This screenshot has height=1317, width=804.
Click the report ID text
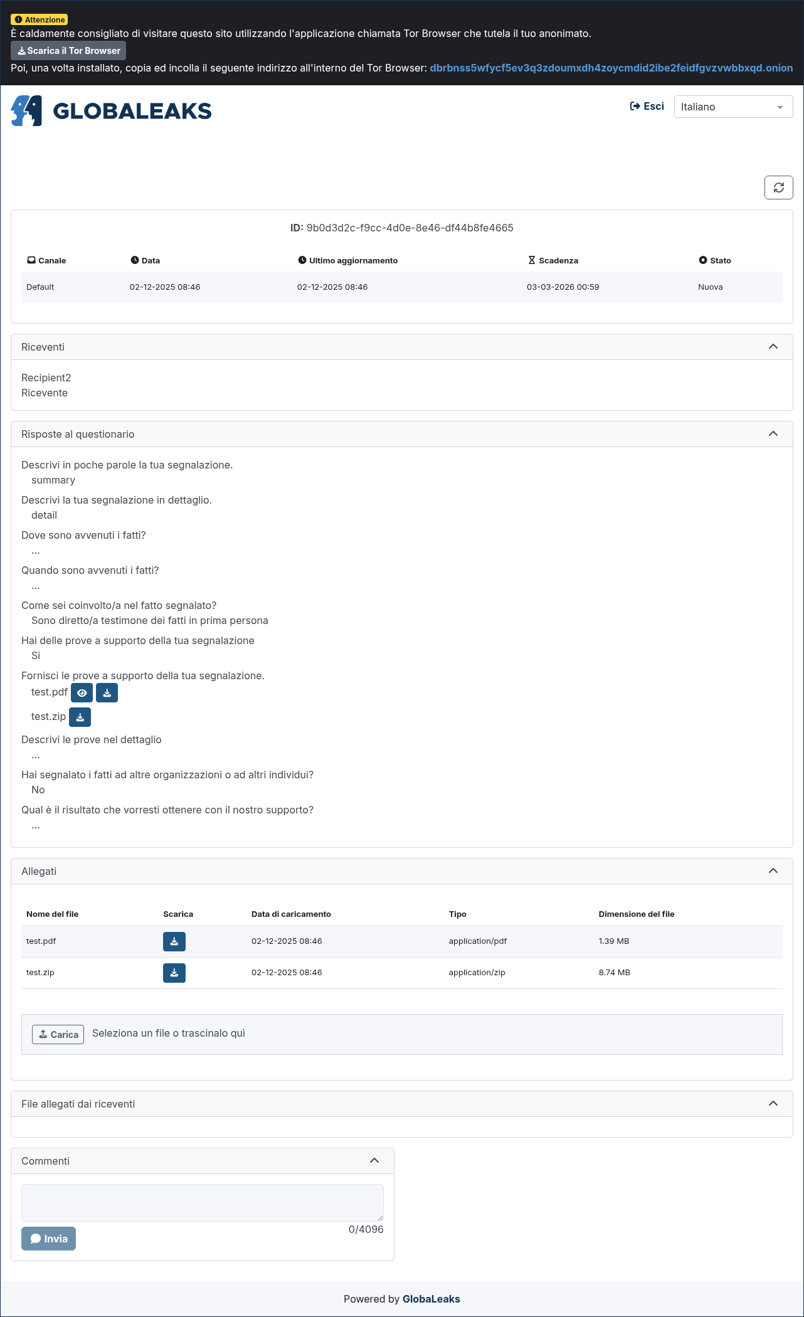coord(402,228)
